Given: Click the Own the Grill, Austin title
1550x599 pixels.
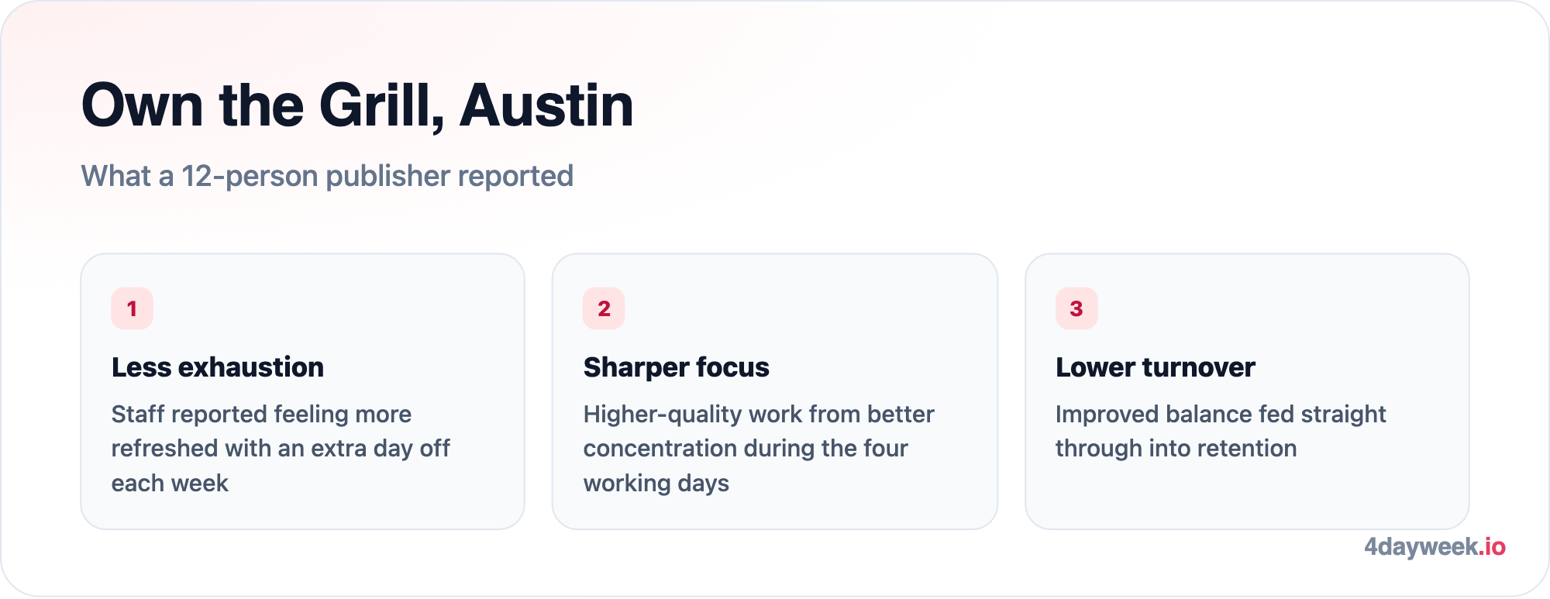Looking at the screenshot, I should (357, 106).
